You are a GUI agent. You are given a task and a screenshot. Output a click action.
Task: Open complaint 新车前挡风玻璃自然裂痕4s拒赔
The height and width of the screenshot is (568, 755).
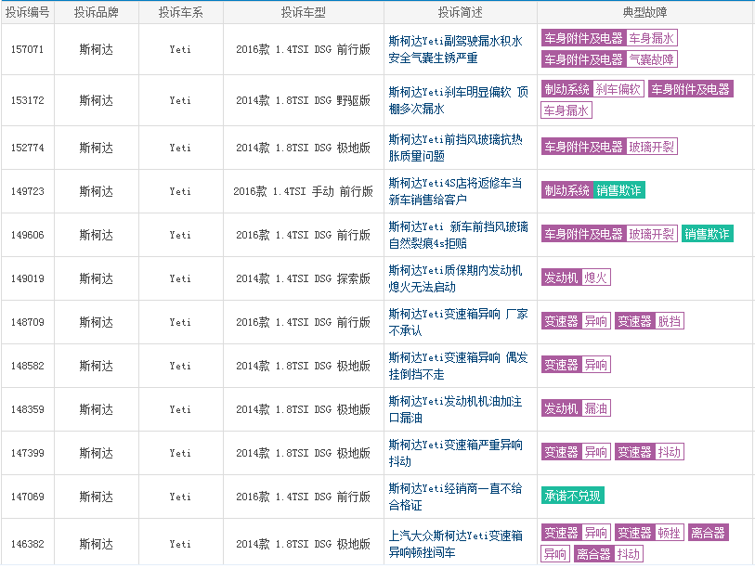pyautogui.click(x=458, y=235)
